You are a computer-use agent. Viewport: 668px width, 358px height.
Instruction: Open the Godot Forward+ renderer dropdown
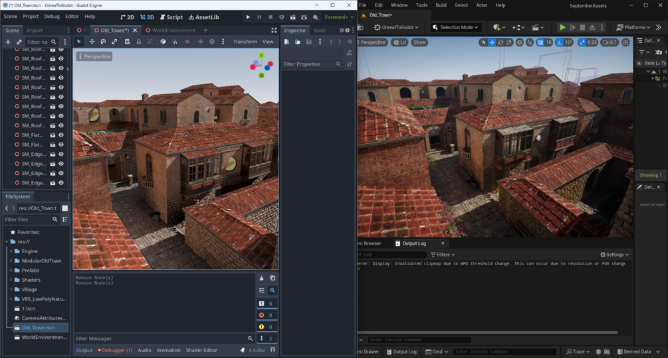pyautogui.click(x=339, y=17)
